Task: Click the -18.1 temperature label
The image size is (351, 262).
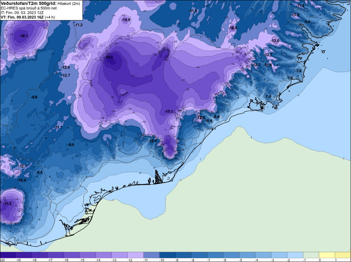Action: click(24, 36)
